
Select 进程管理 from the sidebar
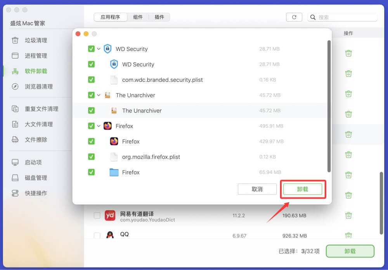tap(35, 56)
